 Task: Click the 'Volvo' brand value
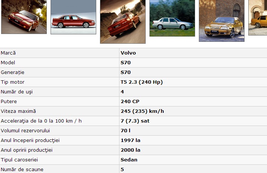(128, 53)
